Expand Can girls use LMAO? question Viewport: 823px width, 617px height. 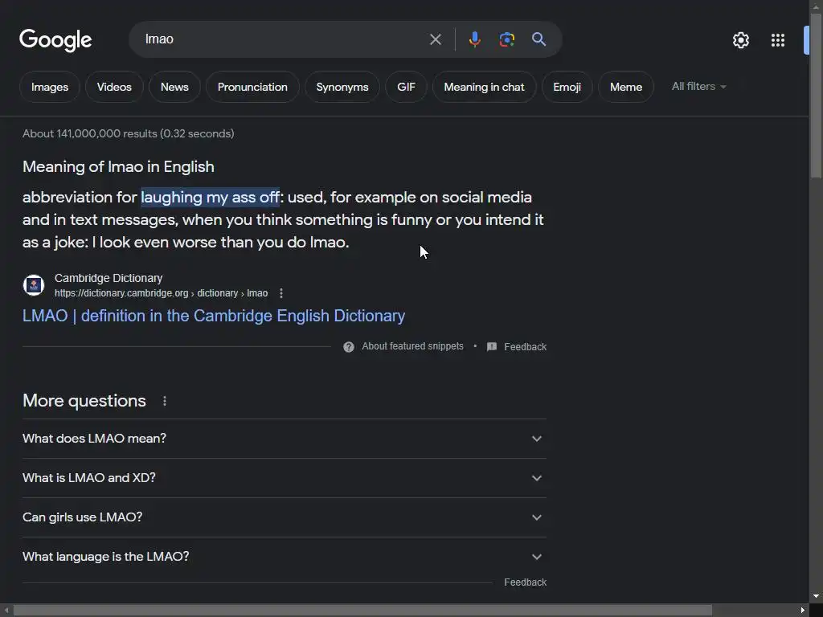(284, 517)
